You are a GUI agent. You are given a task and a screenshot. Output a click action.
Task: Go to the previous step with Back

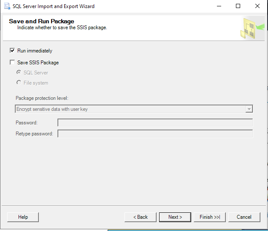coord(141,217)
